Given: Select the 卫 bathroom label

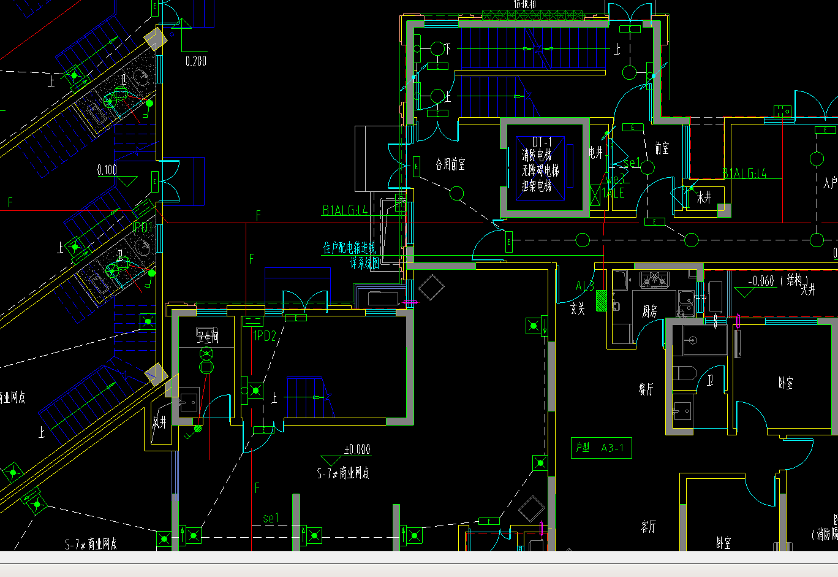Looking at the screenshot, I should pos(710,381).
